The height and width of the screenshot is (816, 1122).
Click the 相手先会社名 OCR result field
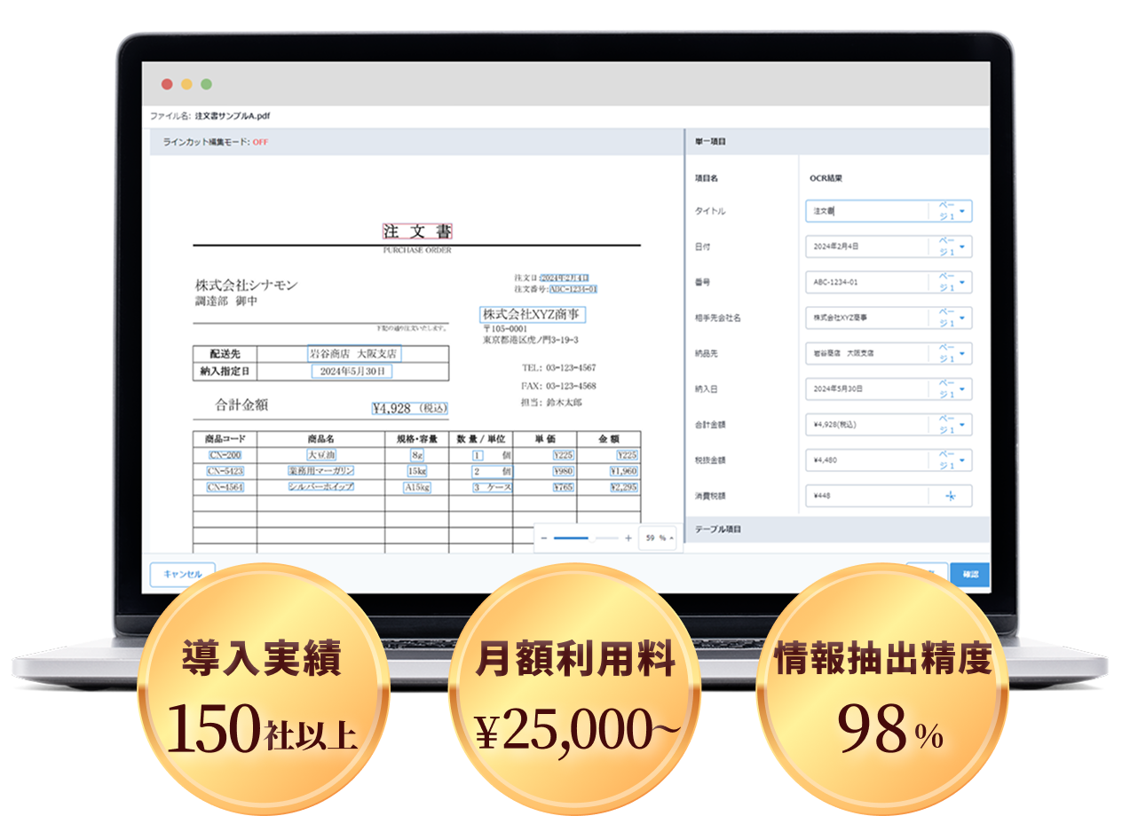click(865, 318)
